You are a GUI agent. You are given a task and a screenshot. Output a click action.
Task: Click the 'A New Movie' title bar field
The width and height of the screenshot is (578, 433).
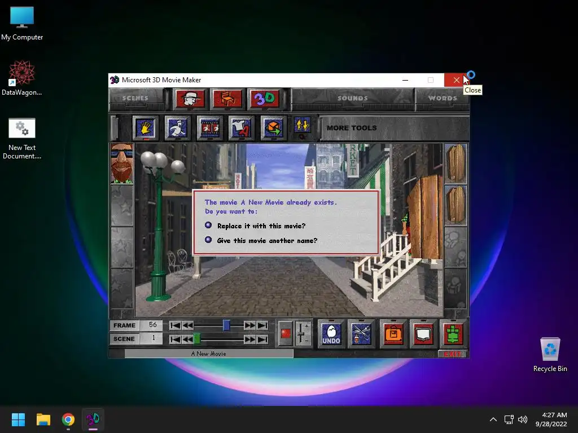(209, 354)
